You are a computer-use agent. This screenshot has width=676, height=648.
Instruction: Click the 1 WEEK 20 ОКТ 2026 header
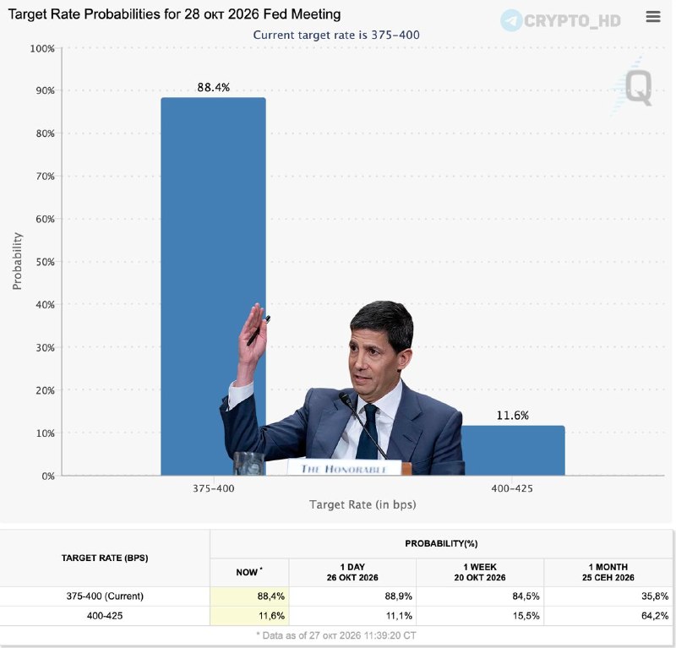tap(480, 572)
